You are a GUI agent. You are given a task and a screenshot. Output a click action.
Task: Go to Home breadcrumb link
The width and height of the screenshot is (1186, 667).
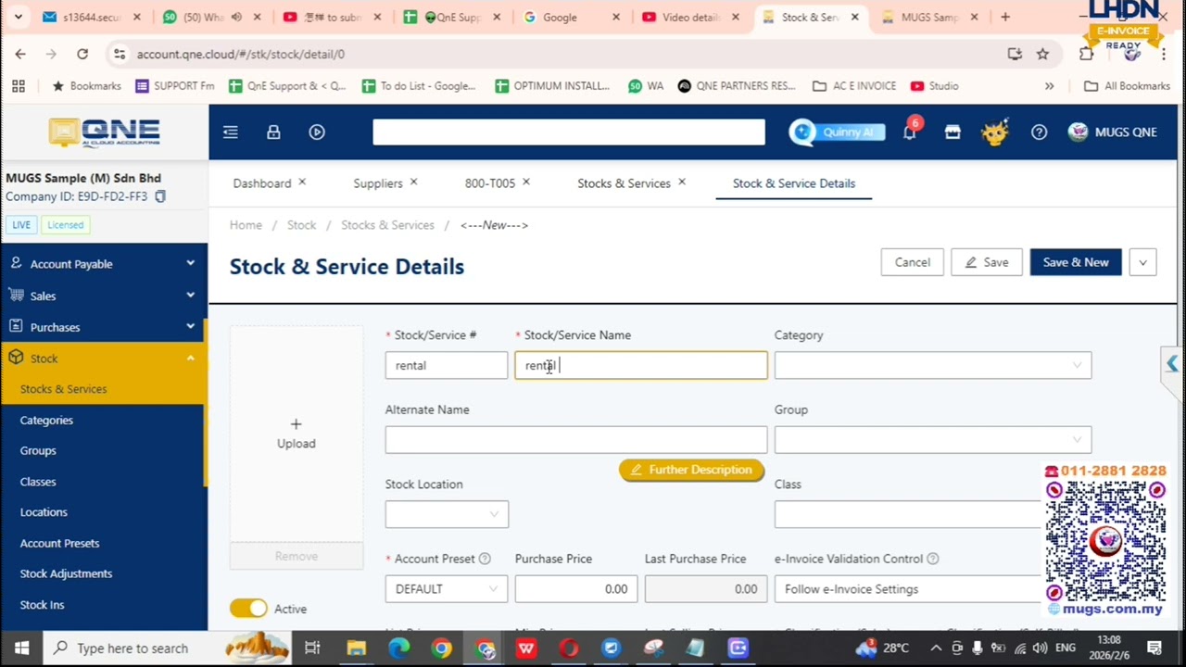(246, 225)
